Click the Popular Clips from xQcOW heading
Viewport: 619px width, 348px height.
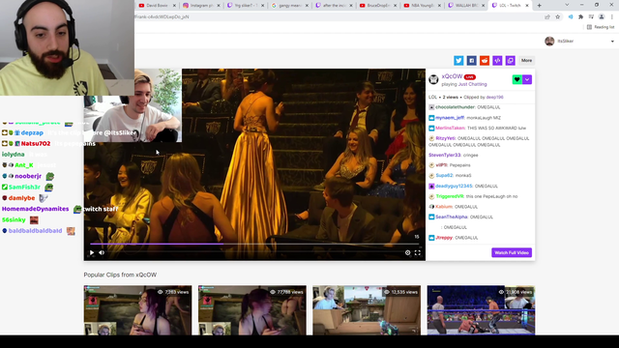(x=120, y=275)
